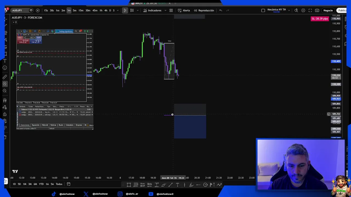
Task: Expand the Mecánica NY TN layout dropdown
Action: click(x=289, y=10)
